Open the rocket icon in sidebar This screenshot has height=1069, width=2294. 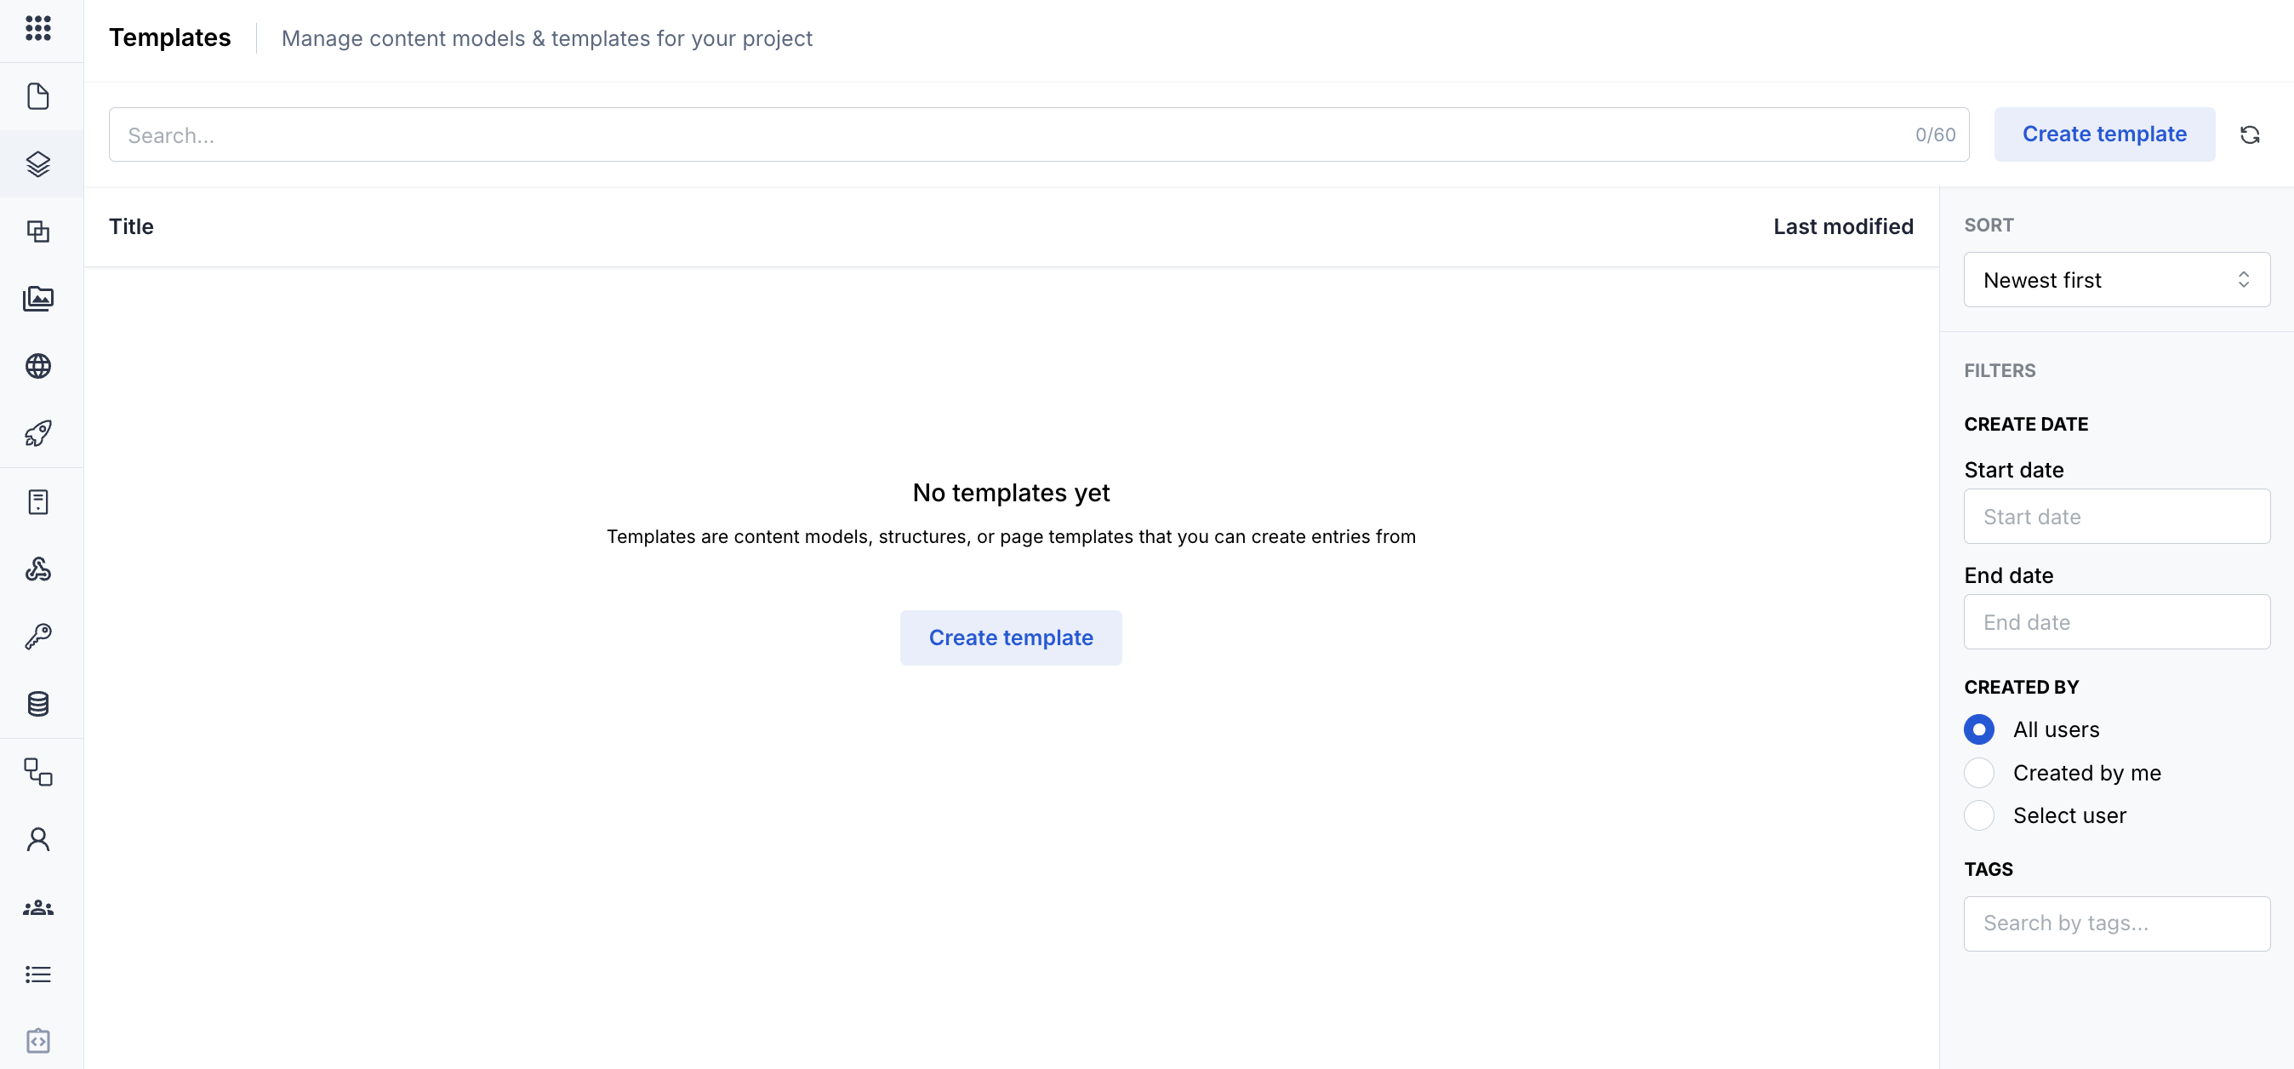pos(38,434)
